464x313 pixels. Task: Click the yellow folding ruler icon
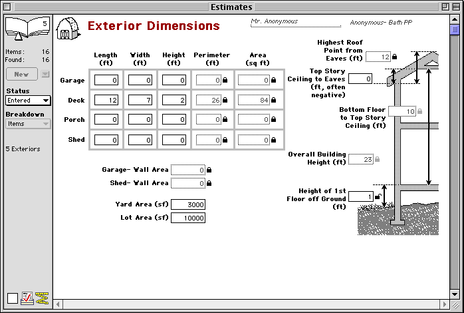[43, 298]
